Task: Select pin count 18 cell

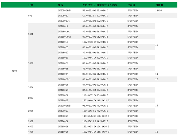Action: (157, 132)
